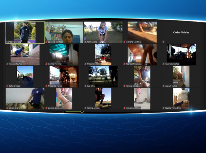The image size is (206, 153).
Task: Click muted mic icon beside Fatima Acosta
Action: tap(85, 108)
